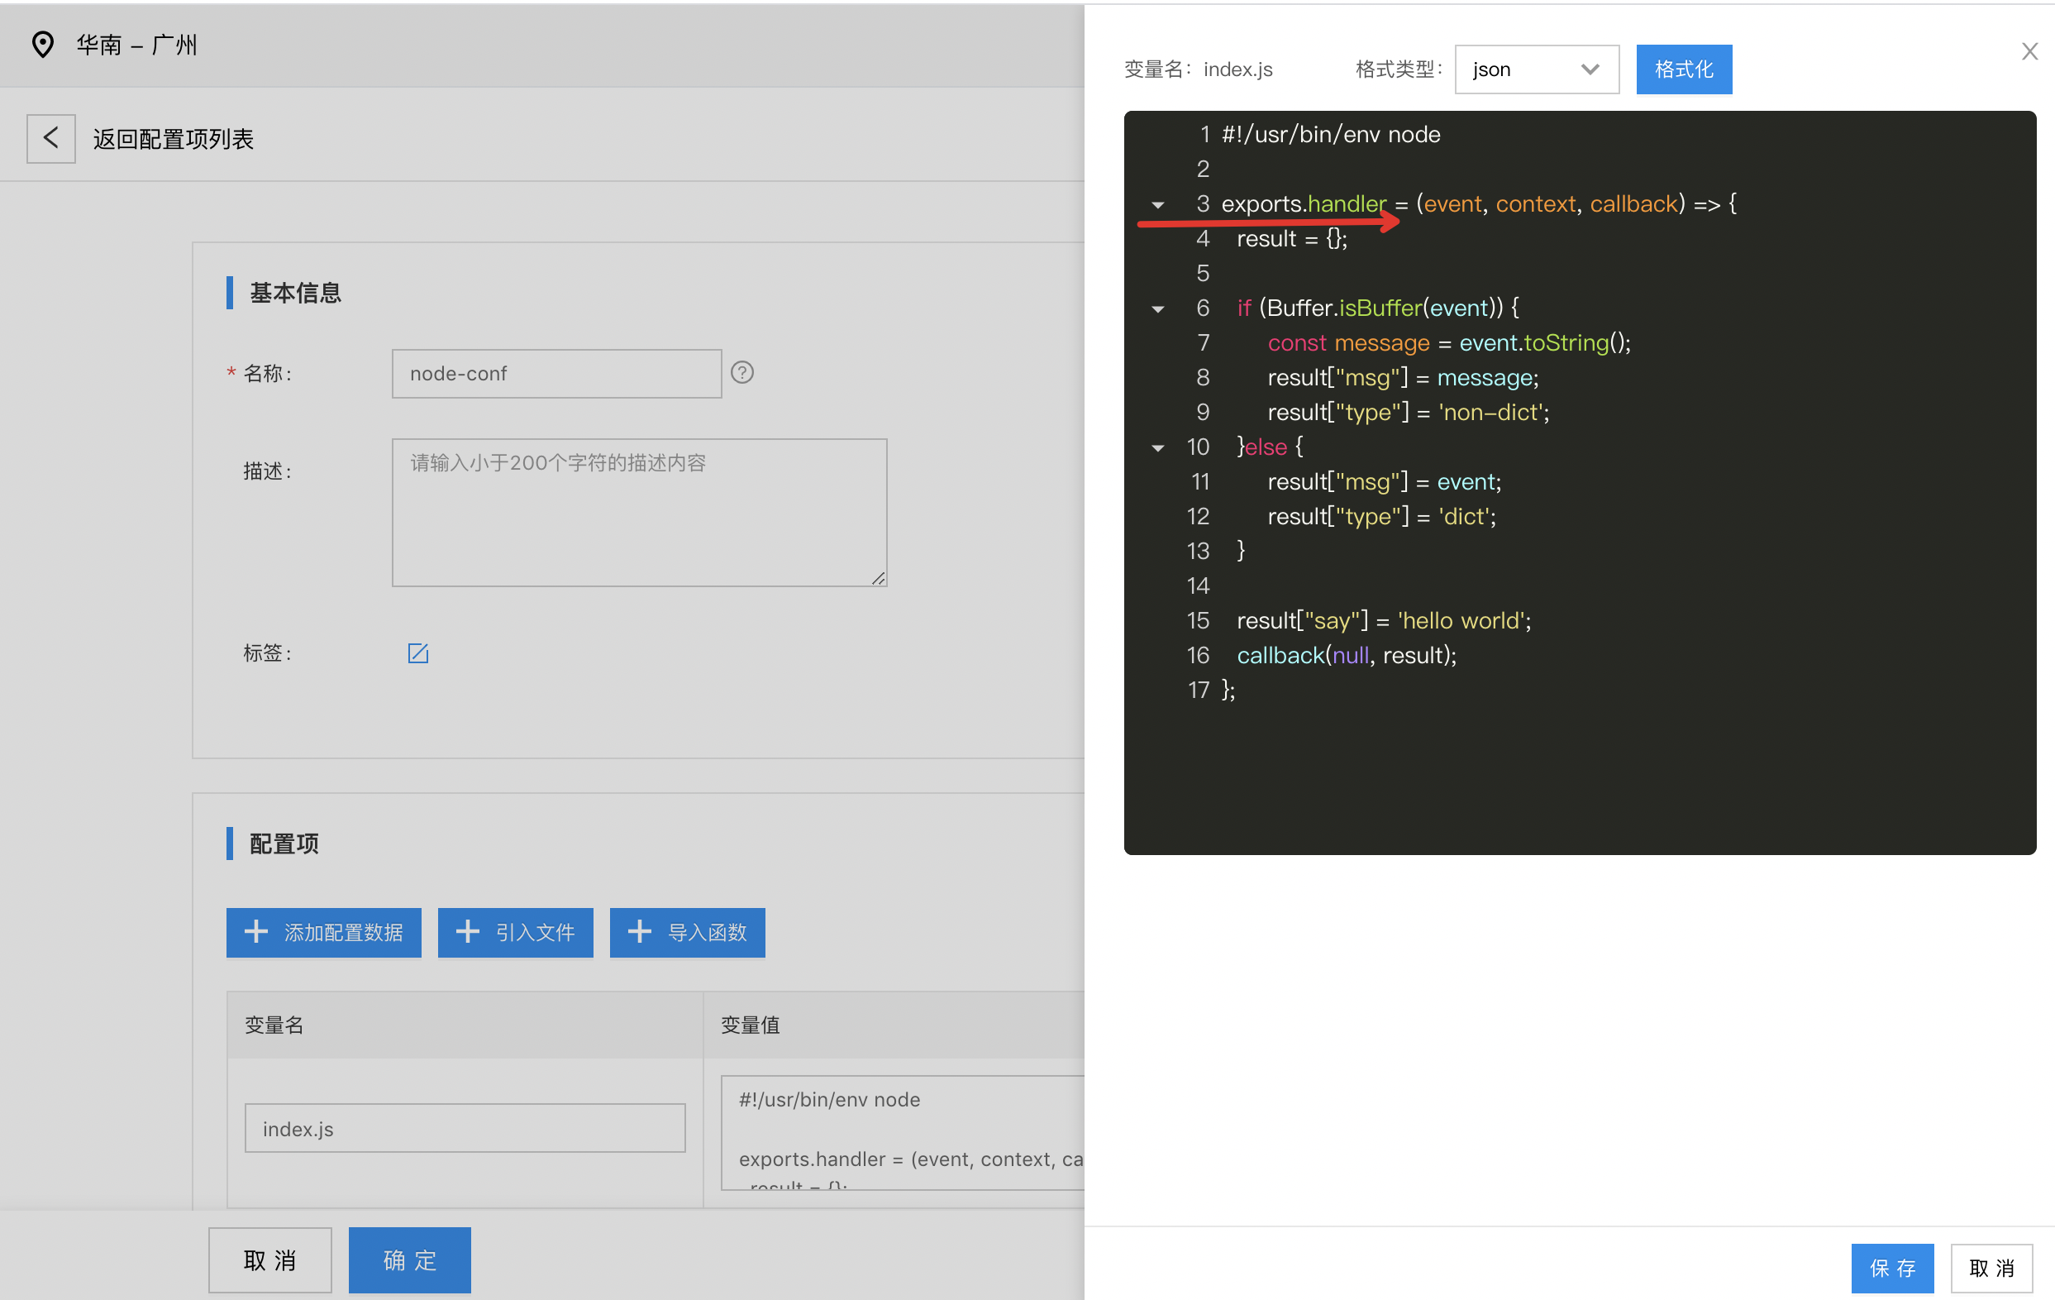Collapse code fold arrow at line 6
The height and width of the screenshot is (1300, 2055).
(x=1158, y=309)
